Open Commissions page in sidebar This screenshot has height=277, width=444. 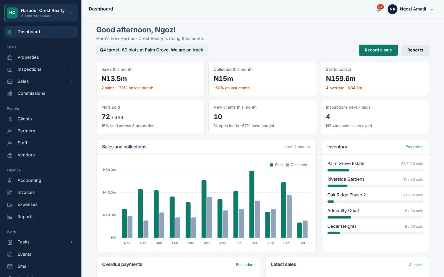click(x=41, y=93)
